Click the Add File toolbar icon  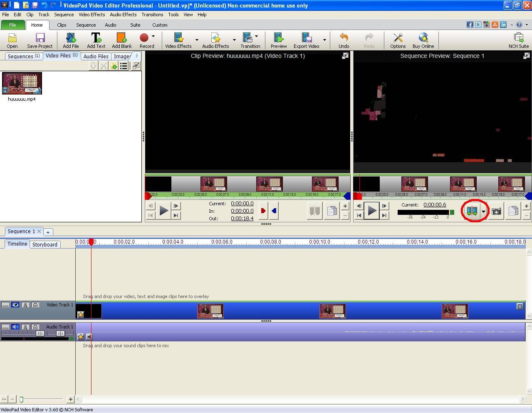click(x=71, y=38)
